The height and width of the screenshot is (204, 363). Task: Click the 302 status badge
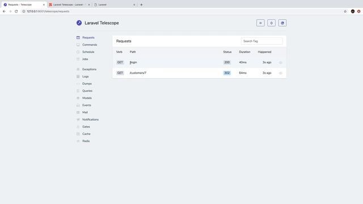click(x=227, y=73)
